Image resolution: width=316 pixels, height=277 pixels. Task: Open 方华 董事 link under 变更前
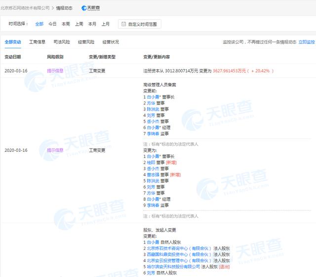pos(151,103)
